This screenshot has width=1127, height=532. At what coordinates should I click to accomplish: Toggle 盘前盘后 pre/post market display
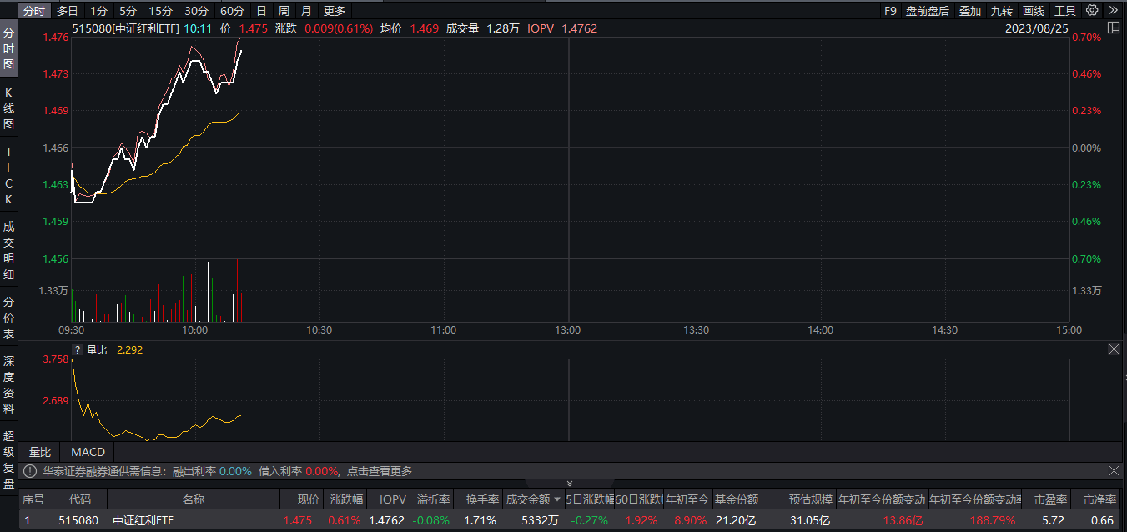(x=927, y=11)
